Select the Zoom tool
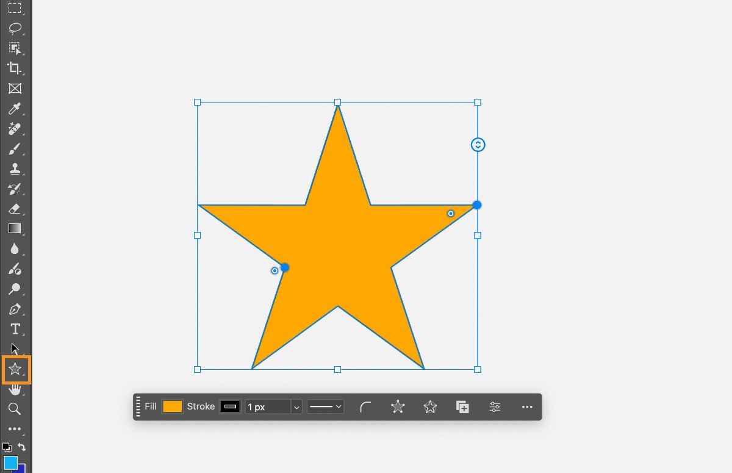This screenshot has width=732, height=473. (x=15, y=409)
